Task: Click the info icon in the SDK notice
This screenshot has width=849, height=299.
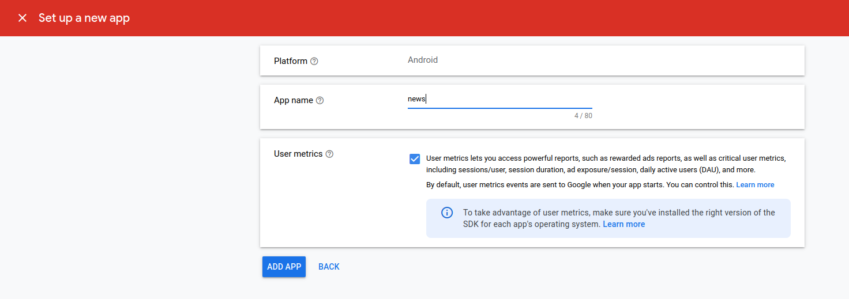Action: (447, 213)
